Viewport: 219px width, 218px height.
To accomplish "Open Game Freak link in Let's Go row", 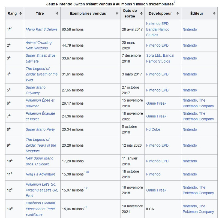I will click(156, 190).
